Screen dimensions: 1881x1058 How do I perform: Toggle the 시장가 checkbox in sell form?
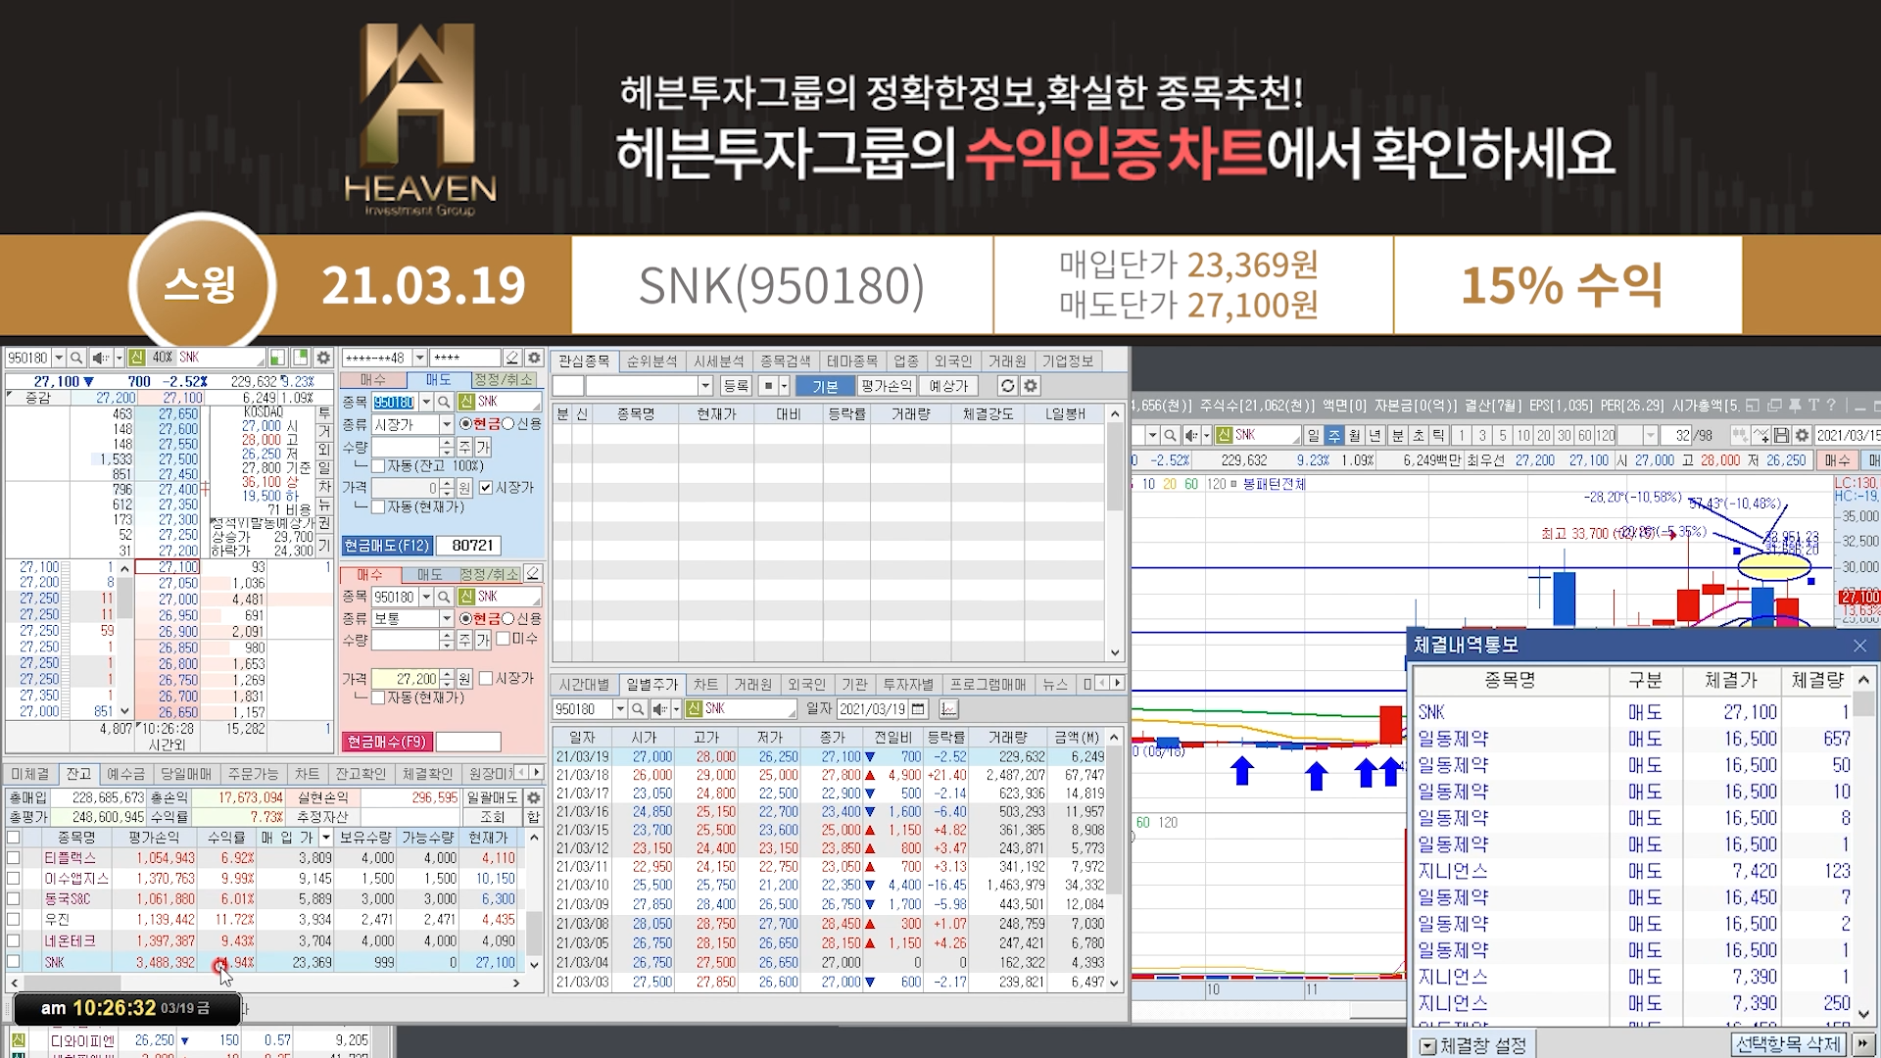tap(486, 487)
